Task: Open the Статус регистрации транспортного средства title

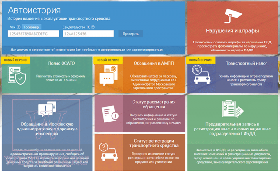Action: [154, 143]
